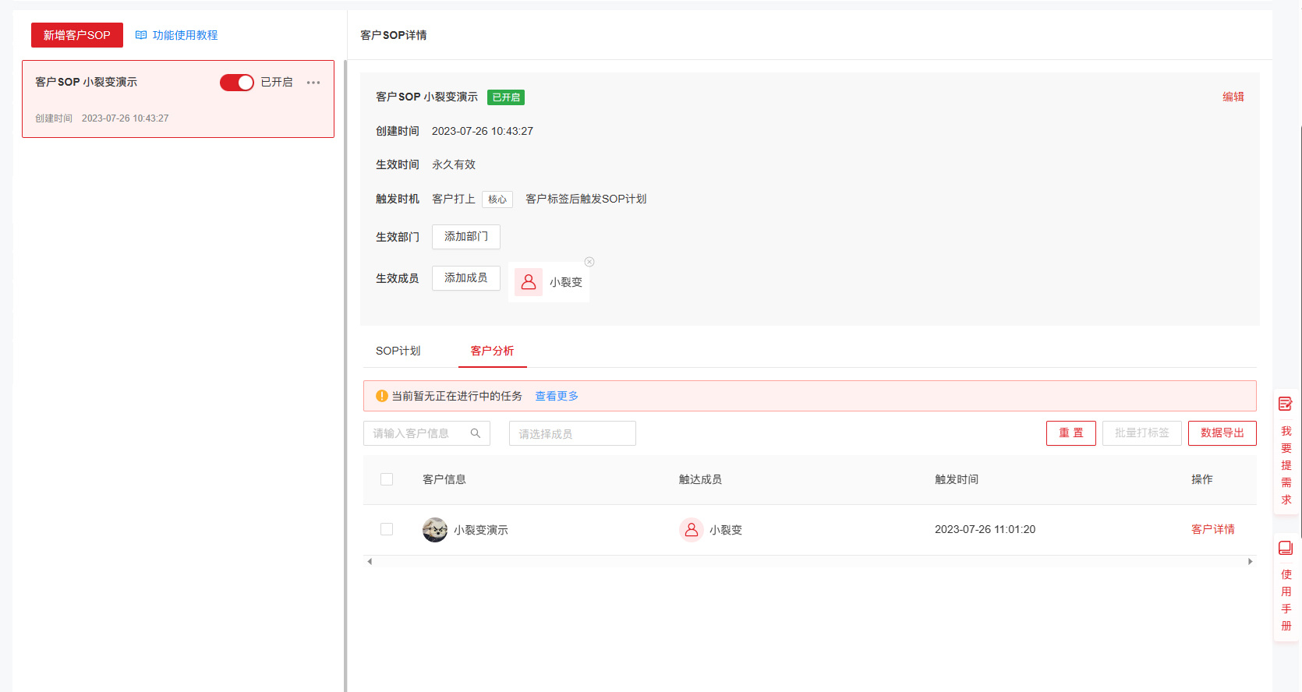Open the 查看更多 link

(557, 396)
